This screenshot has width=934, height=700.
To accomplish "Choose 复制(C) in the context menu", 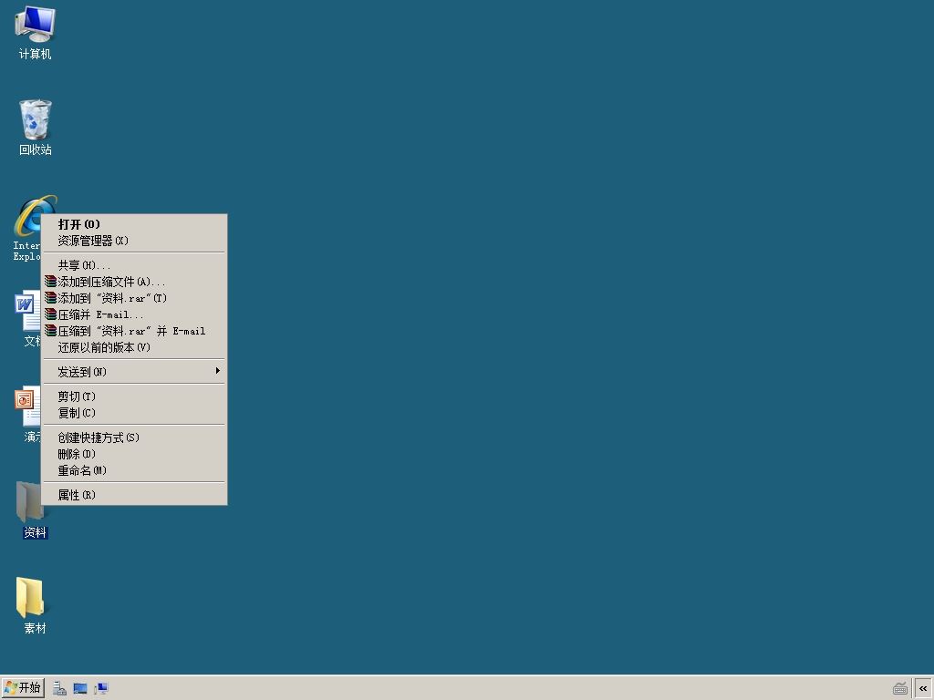I will pos(134,413).
